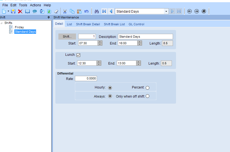Open the Shift Break List tab
Screen dimensions: 230x152
(x=114, y=24)
